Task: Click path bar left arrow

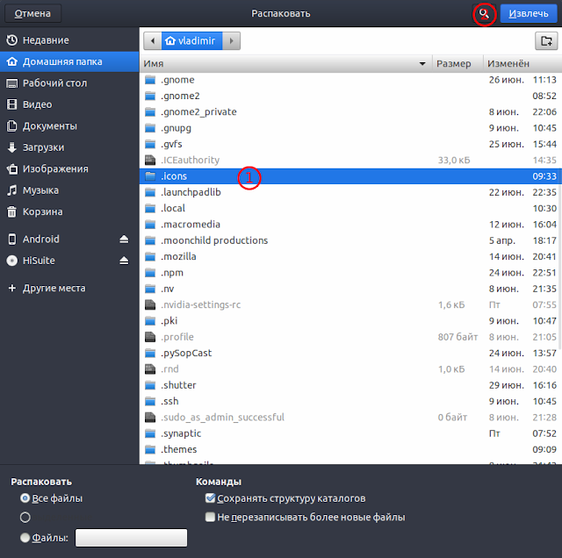Action: (x=153, y=41)
